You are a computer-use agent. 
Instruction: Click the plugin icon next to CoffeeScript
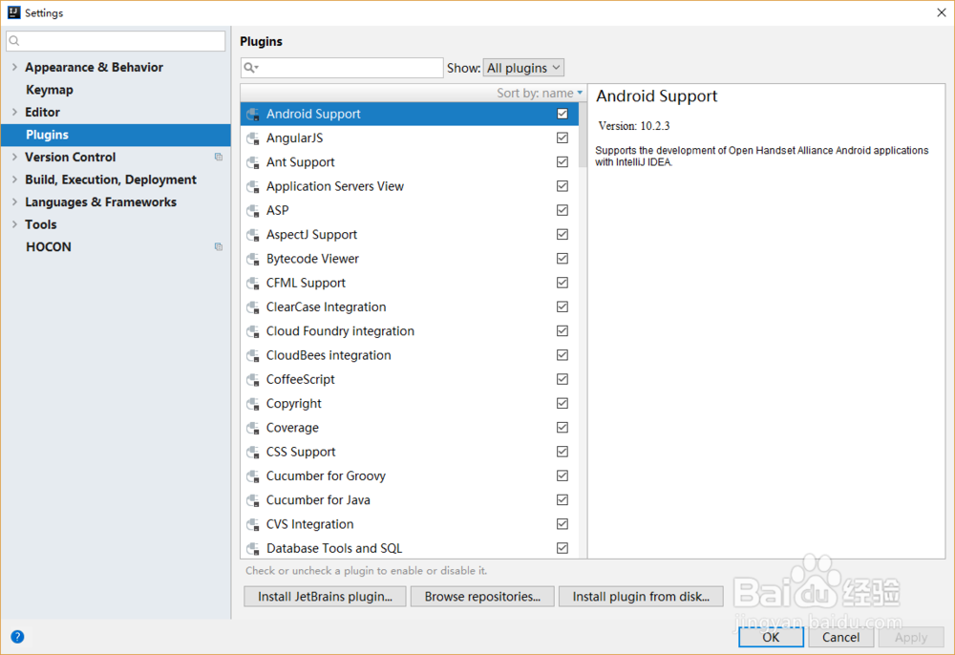coord(253,380)
